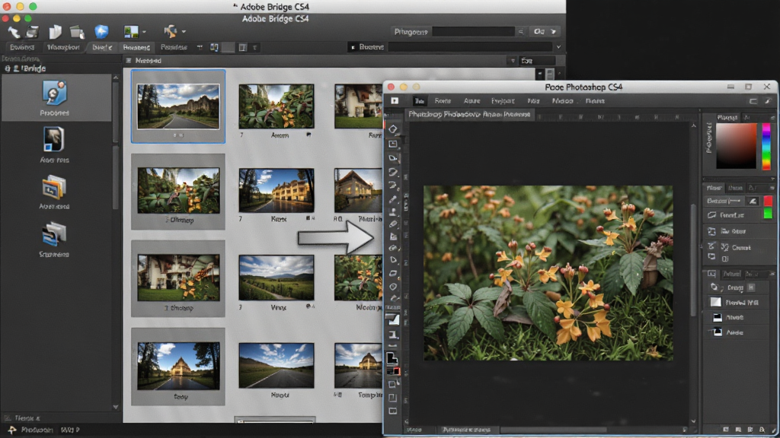Select the top-row orange flowers thumbnail in Bridge

click(x=276, y=106)
